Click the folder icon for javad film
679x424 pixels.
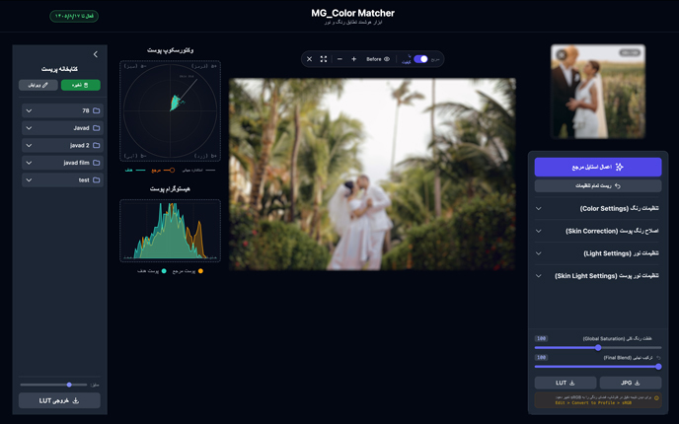[97, 163]
